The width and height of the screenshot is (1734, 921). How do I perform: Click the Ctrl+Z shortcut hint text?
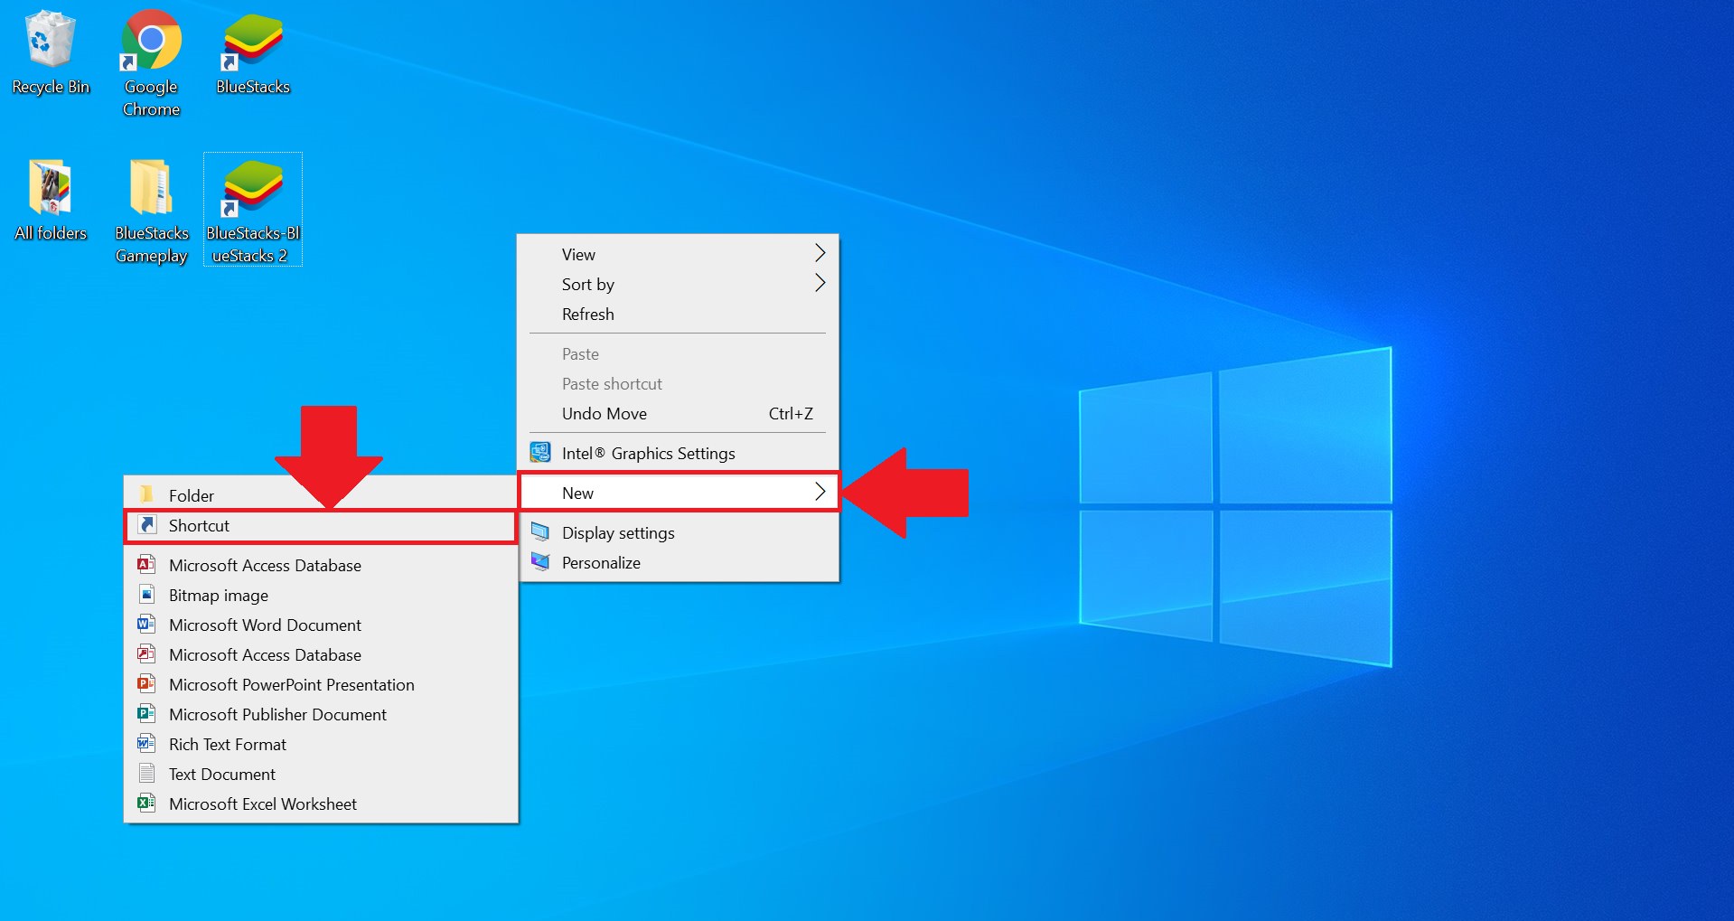791,413
